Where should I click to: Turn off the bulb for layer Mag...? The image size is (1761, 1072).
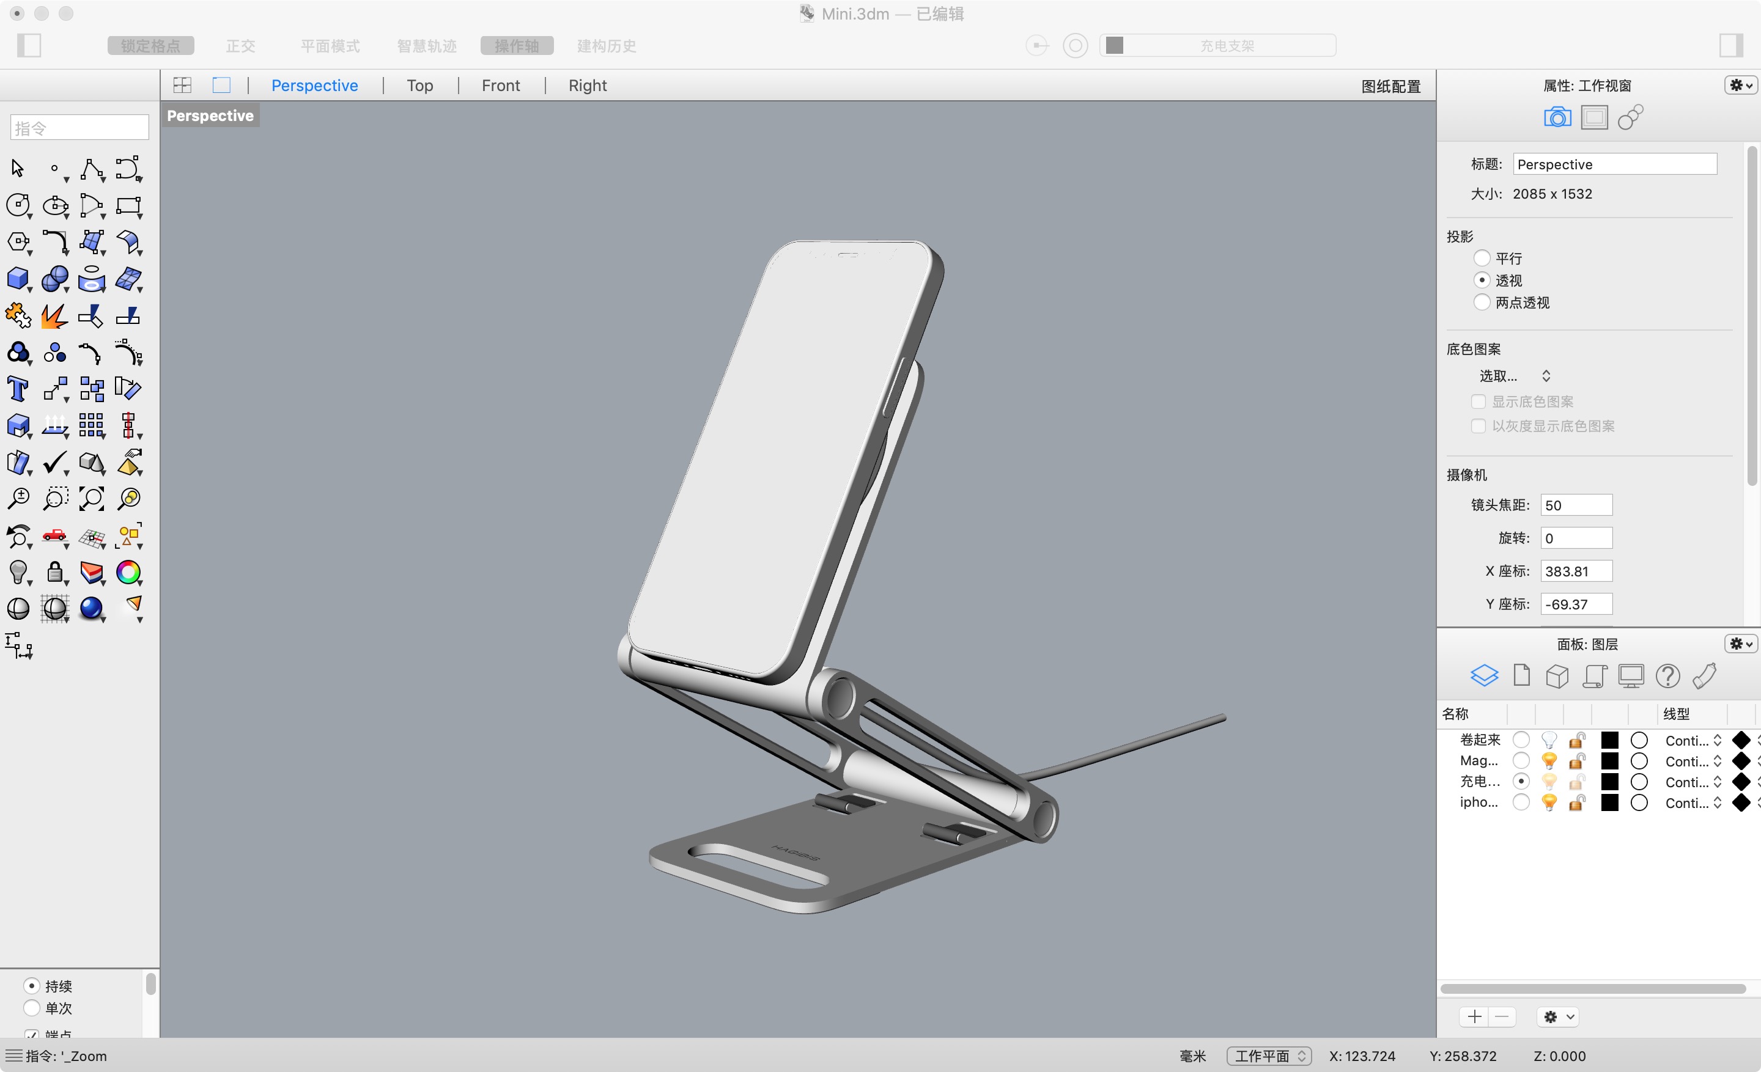[1549, 761]
